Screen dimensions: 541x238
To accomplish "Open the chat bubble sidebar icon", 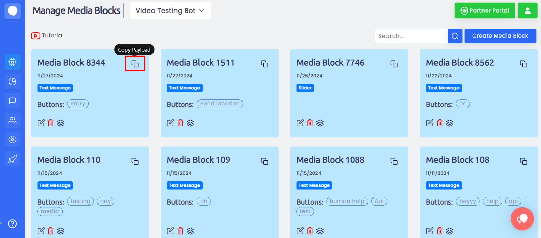I will click(x=13, y=101).
